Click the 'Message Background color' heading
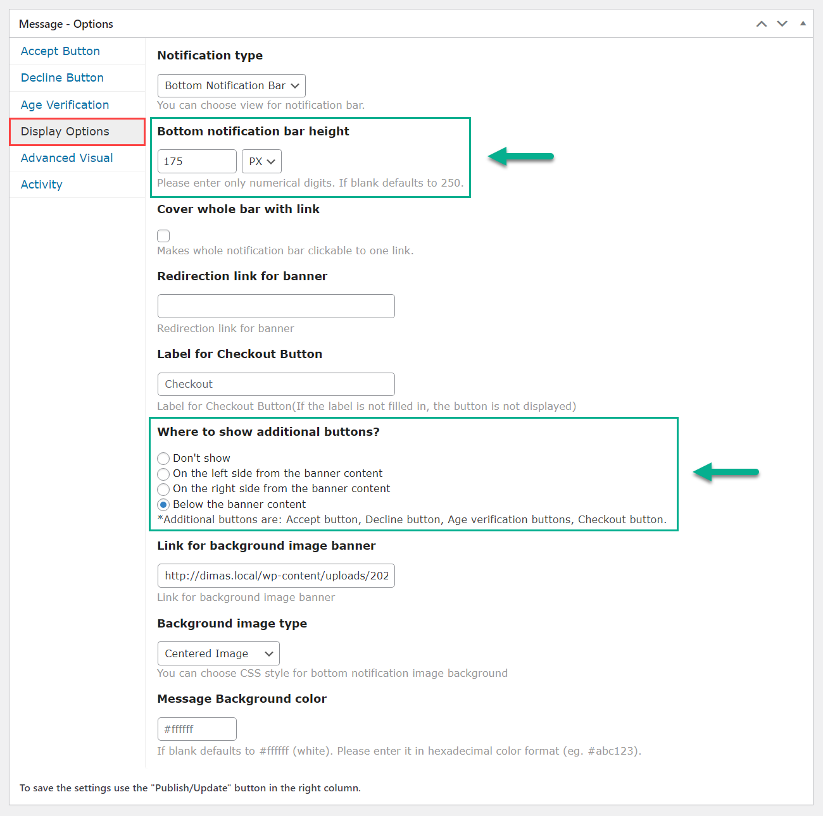This screenshot has width=823, height=816. (242, 699)
